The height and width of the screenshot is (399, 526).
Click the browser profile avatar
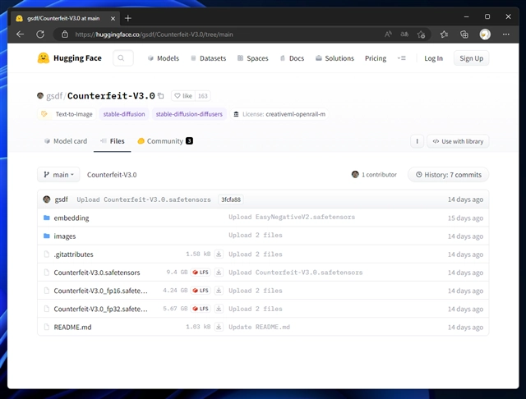point(485,34)
